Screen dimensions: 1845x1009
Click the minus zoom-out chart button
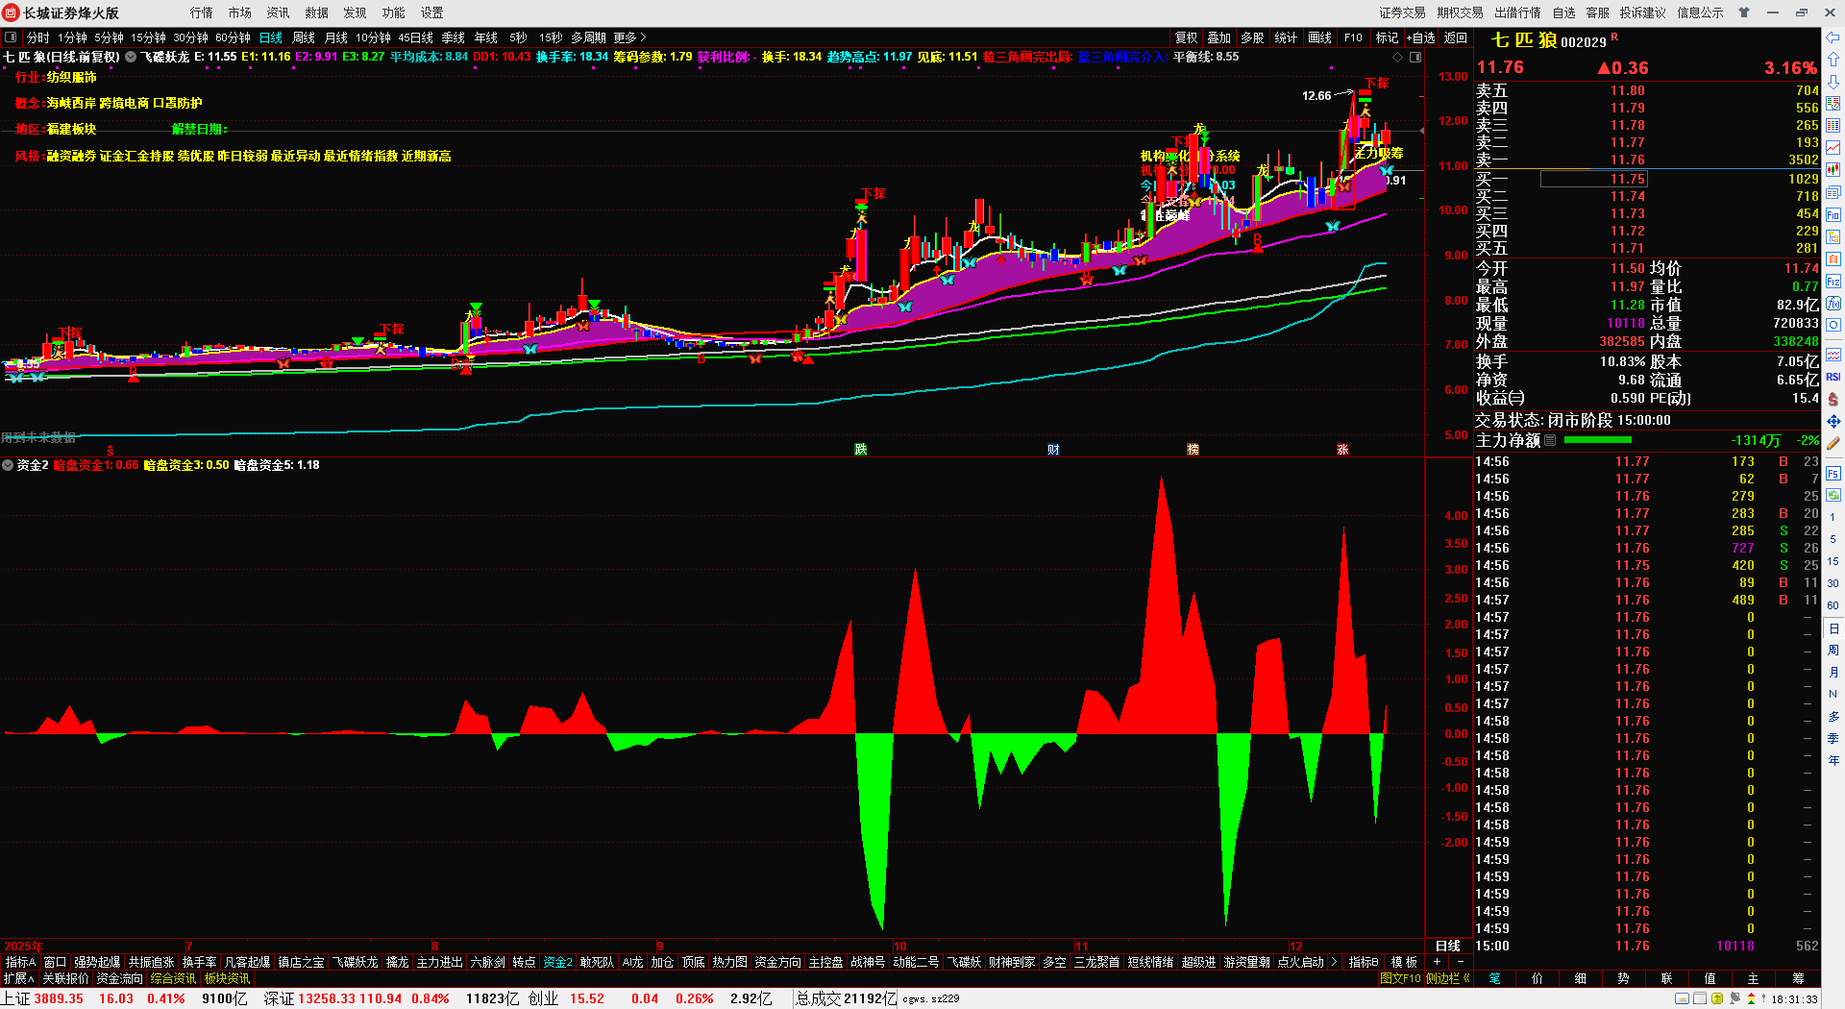[x=1460, y=962]
